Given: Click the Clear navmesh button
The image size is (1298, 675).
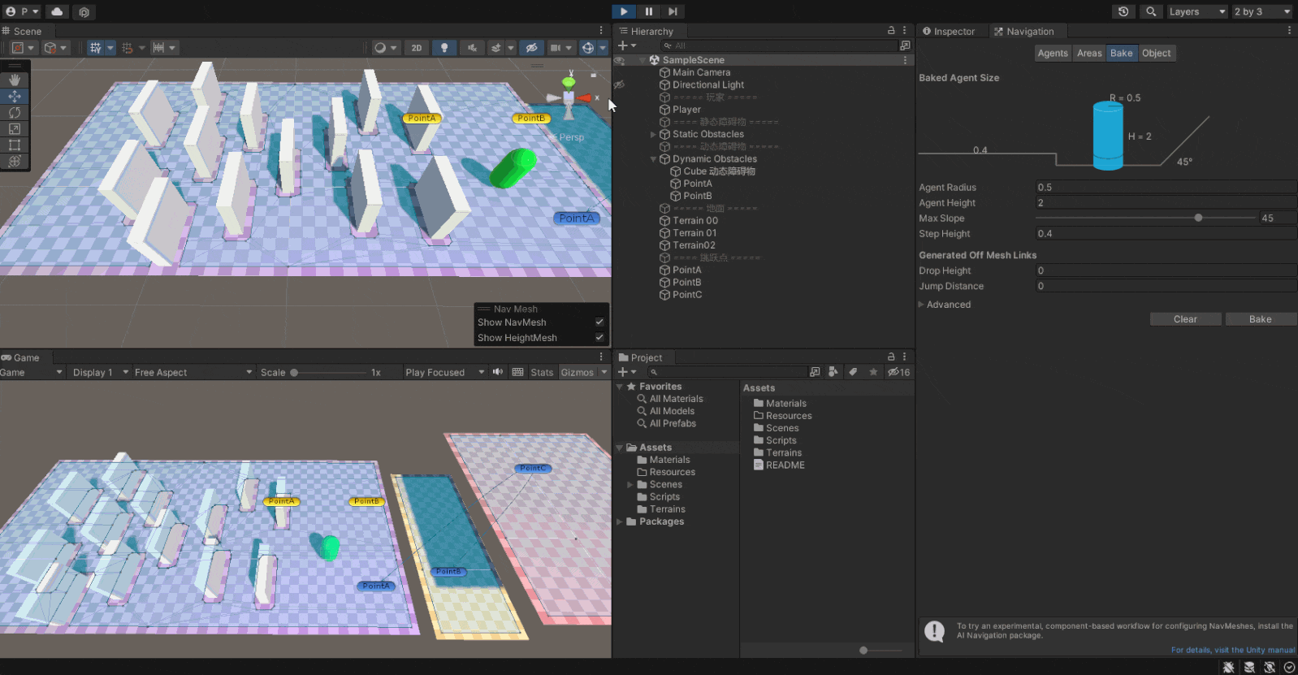Looking at the screenshot, I should (x=1185, y=319).
